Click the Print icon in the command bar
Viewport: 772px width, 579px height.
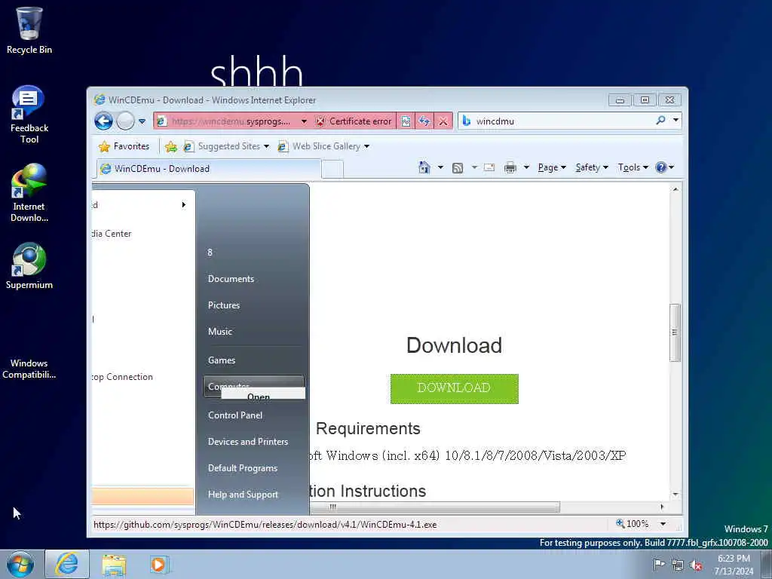pos(510,167)
